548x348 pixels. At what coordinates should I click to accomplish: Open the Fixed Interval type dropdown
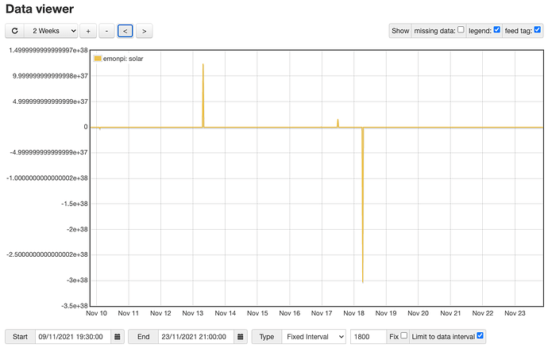tap(314, 337)
